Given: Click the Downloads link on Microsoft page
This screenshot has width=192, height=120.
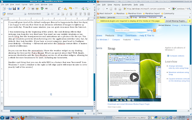Looking at the screenshot, I should click(131, 35).
